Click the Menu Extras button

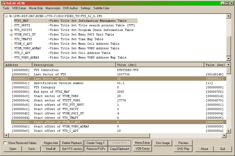143,143
